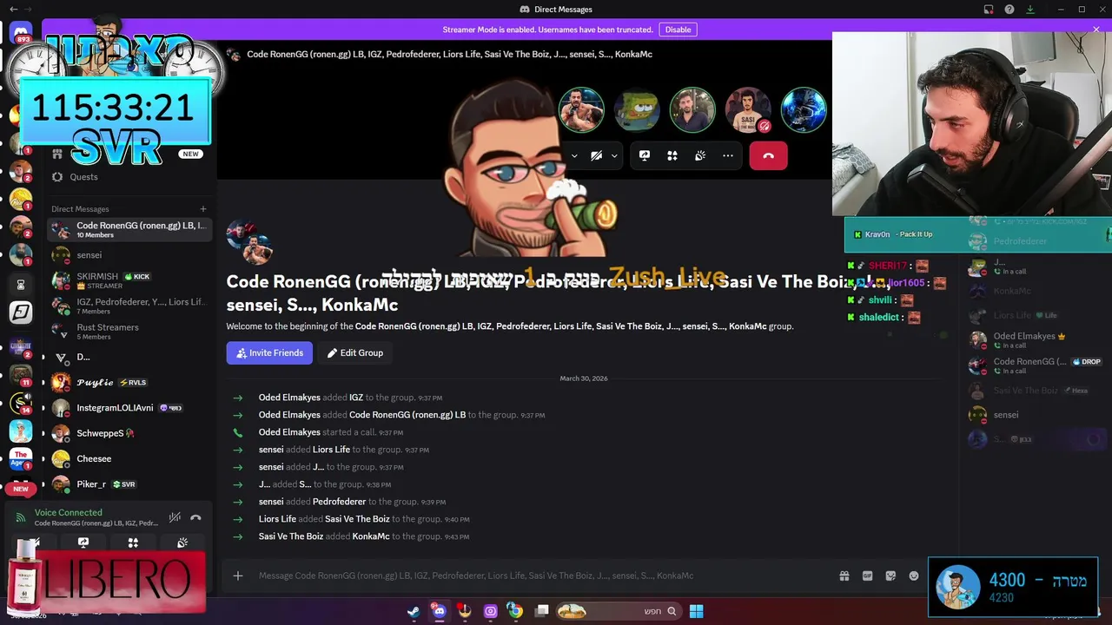Open the Windows Start menu
The width and height of the screenshot is (1112, 625).
pyautogui.click(x=696, y=611)
